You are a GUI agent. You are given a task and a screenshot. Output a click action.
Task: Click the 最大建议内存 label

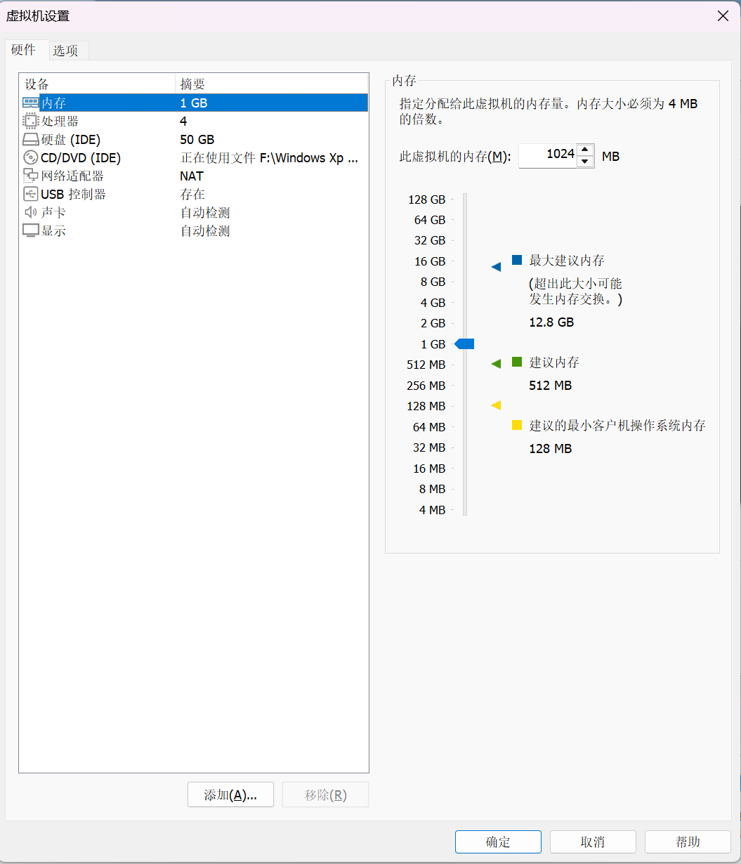point(567,261)
